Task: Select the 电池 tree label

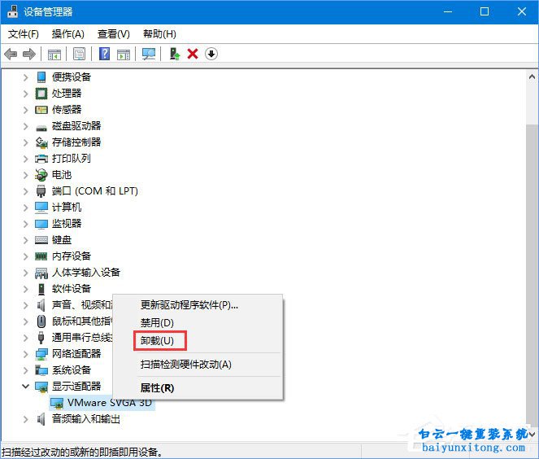Action: click(x=62, y=175)
